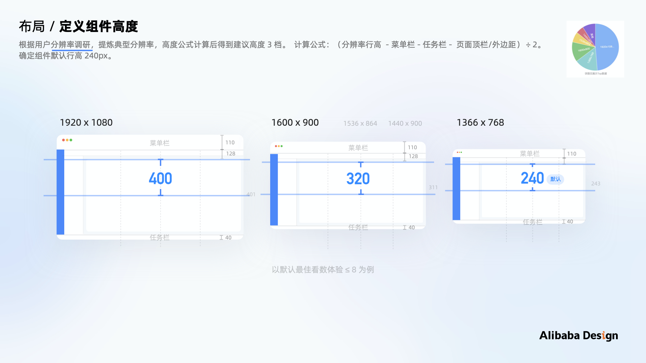Viewport: 646px width, 363px height.
Task: Click 任务栏 in the 1366 x 768 mockup
Action: pos(533,222)
